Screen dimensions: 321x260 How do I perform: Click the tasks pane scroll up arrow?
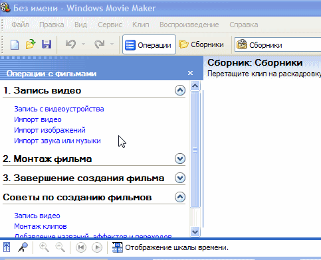coord(195,86)
